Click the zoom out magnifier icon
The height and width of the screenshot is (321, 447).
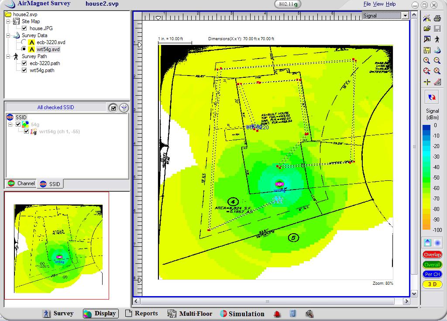[x=437, y=61]
